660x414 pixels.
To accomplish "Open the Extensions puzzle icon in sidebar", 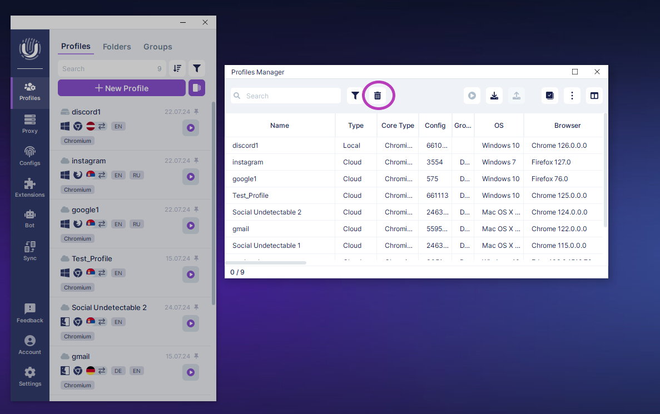I will point(30,188).
